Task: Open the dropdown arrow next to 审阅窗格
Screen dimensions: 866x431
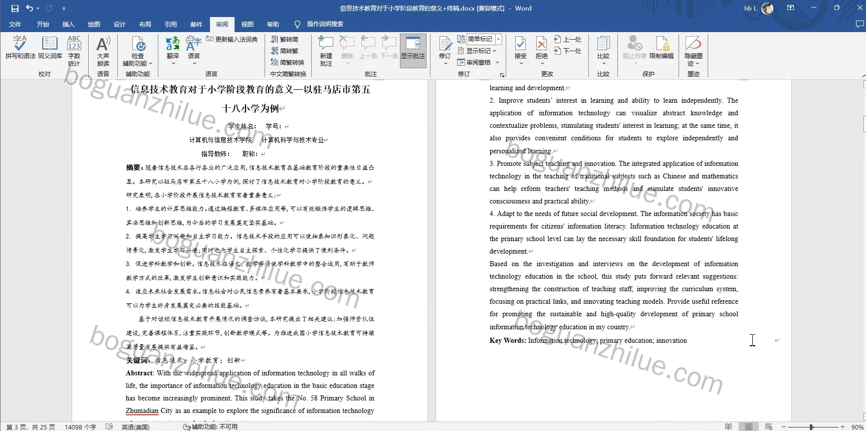Action: [x=497, y=62]
